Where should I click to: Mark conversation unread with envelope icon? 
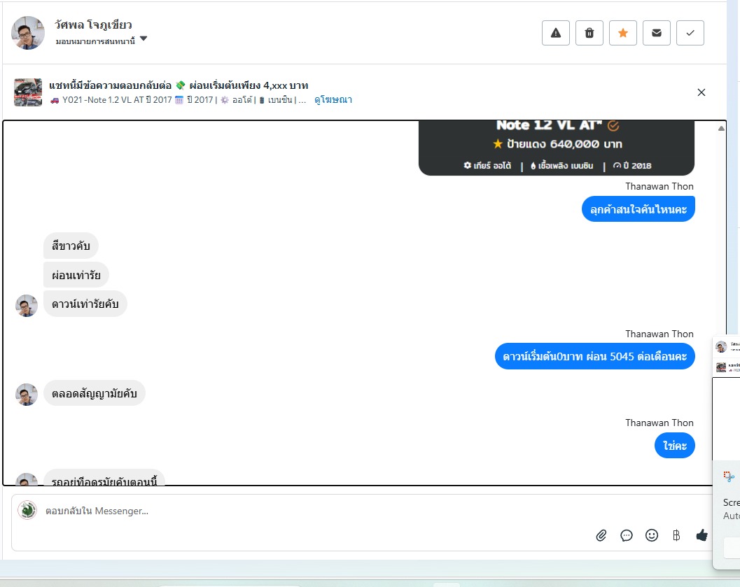[657, 33]
